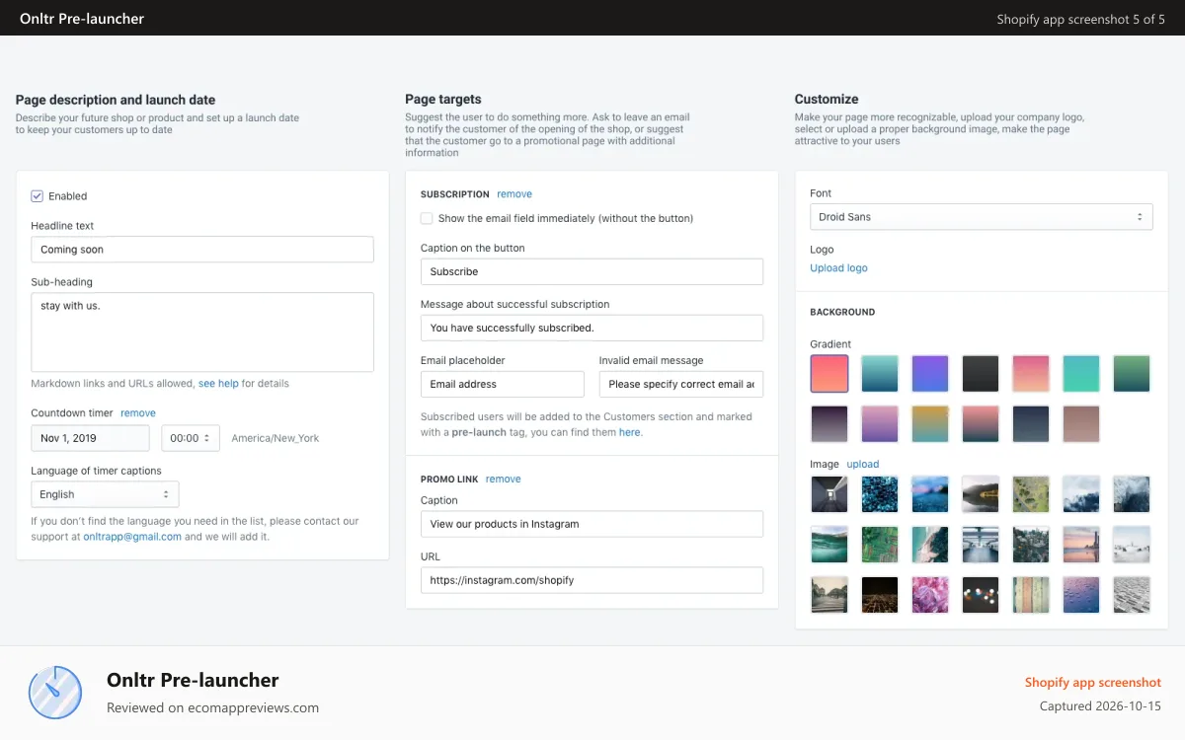Open the see help link
This screenshot has height=740, width=1185.
coord(218,383)
